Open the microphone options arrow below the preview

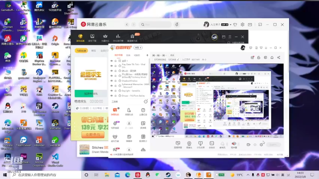[227, 144]
